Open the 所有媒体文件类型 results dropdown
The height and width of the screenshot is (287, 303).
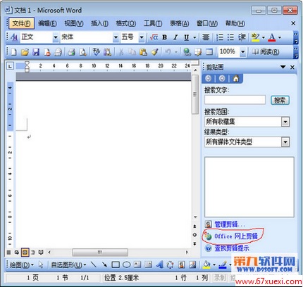tap(285, 142)
